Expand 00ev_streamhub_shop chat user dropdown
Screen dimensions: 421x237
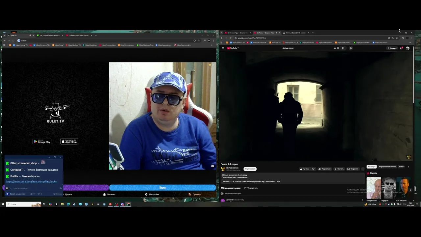38,163
